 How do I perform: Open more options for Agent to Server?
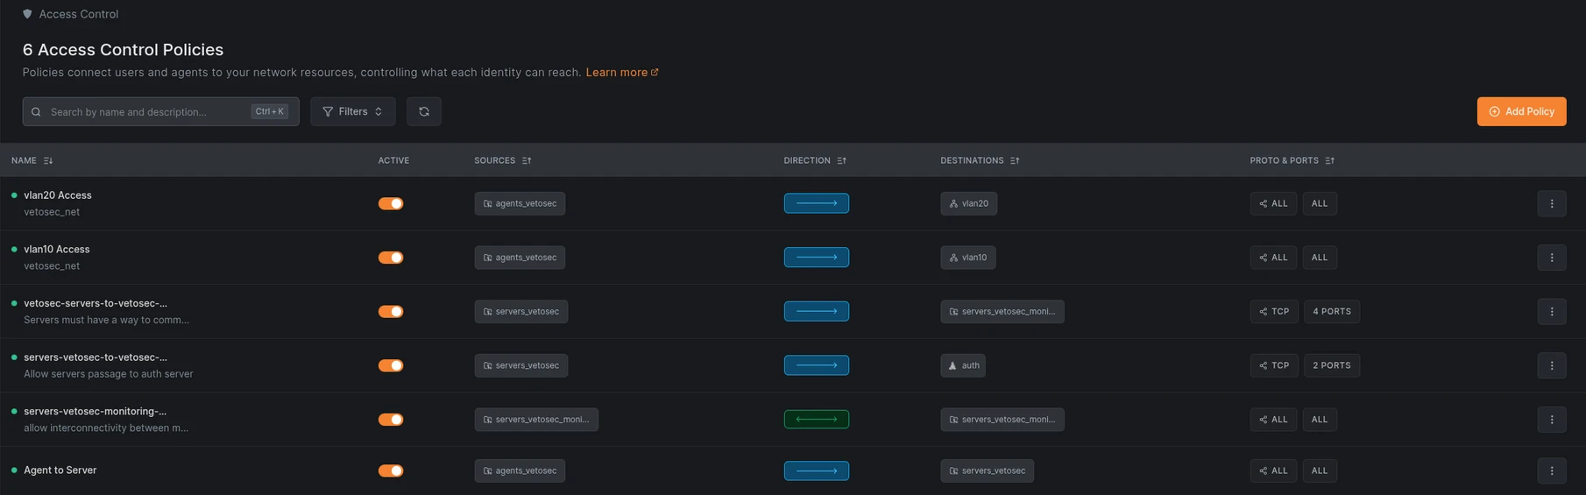[1552, 470]
